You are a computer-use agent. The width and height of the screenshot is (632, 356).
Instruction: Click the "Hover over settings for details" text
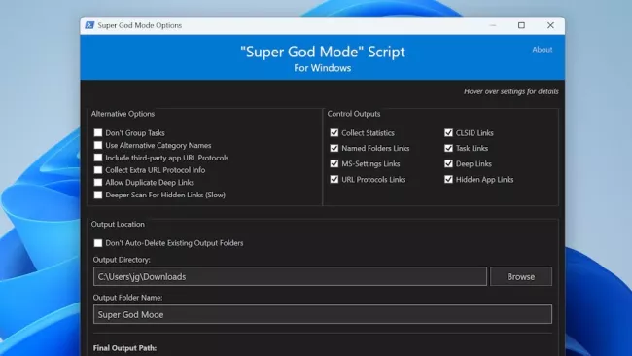511,91
